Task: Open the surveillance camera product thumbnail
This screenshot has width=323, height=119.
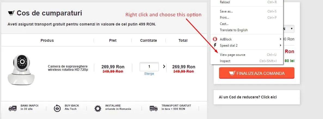Action: pyautogui.click(x=21, y=70)
